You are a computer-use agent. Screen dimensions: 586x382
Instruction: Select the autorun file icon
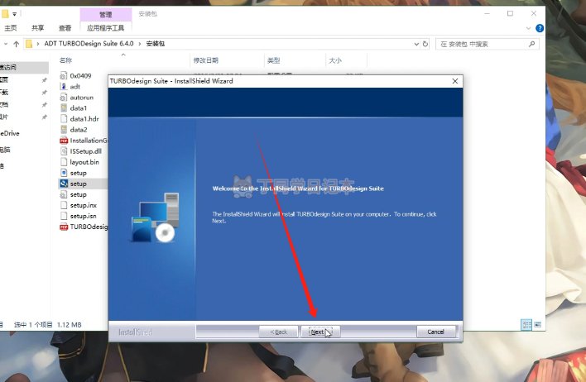63,97
